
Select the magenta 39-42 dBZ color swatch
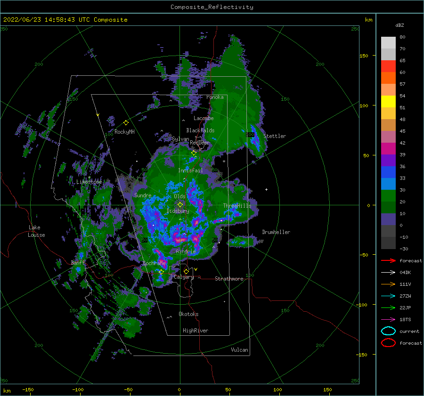pos(388,149)
